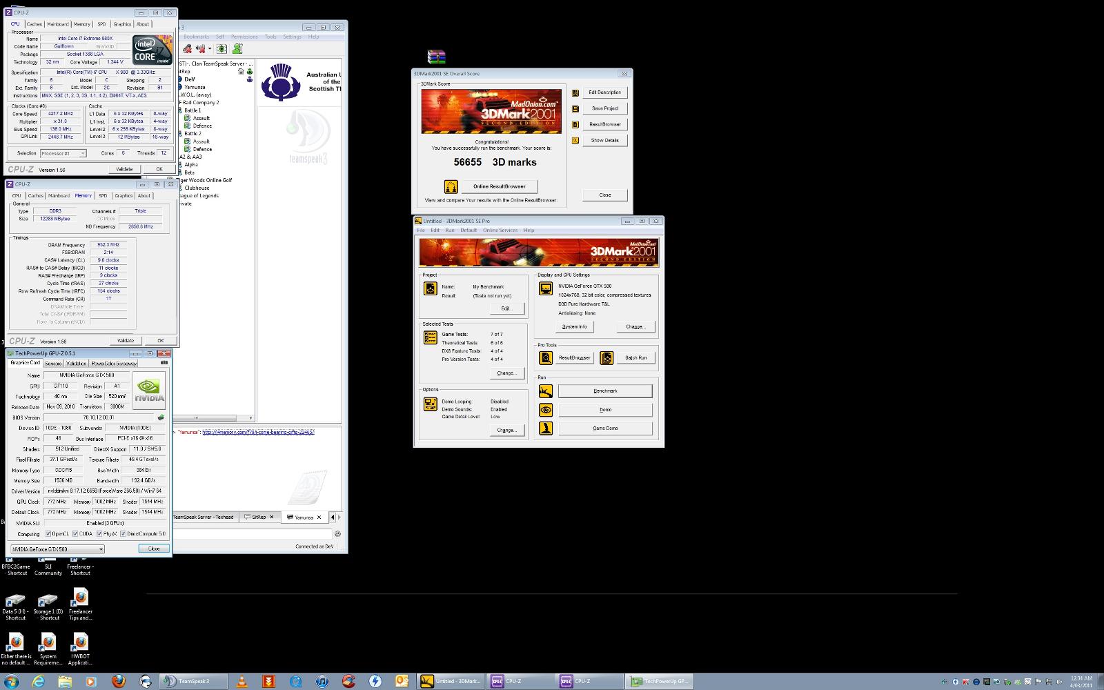Image resolution: width=1104 pixels, height=690 pixels.
Task: Click the eye icon beside the Demo button
Action: 546,410
